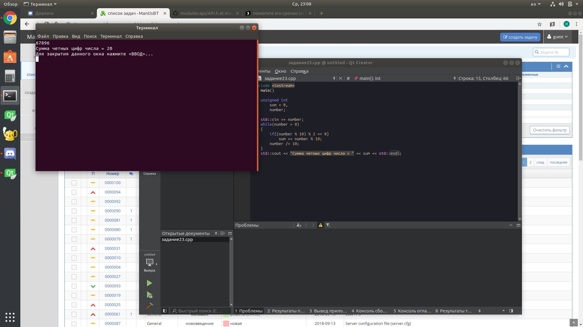Viewport: 583px width, 327px height.
Task: Check the box for issue 0000093
Action: 74,286
